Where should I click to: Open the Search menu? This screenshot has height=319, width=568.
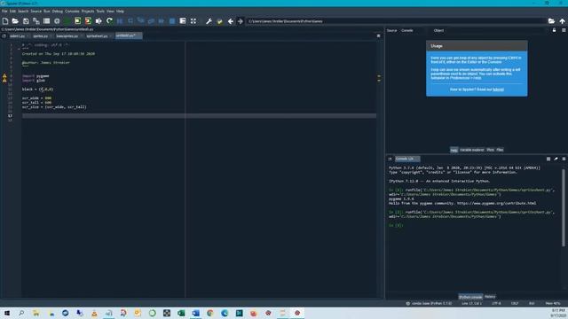(23, 12)
